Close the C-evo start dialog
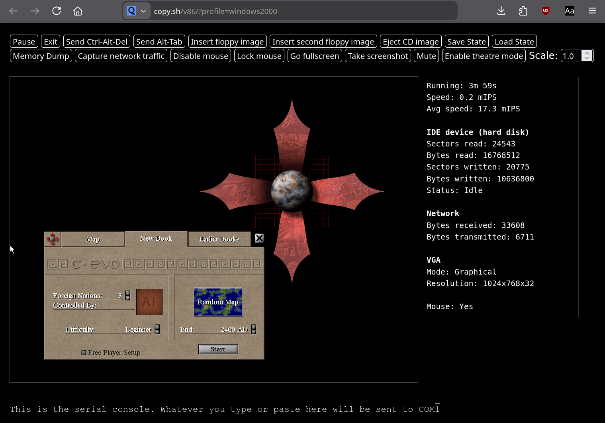The width and height of the screenshot is (605, 423). pos(259,238)
